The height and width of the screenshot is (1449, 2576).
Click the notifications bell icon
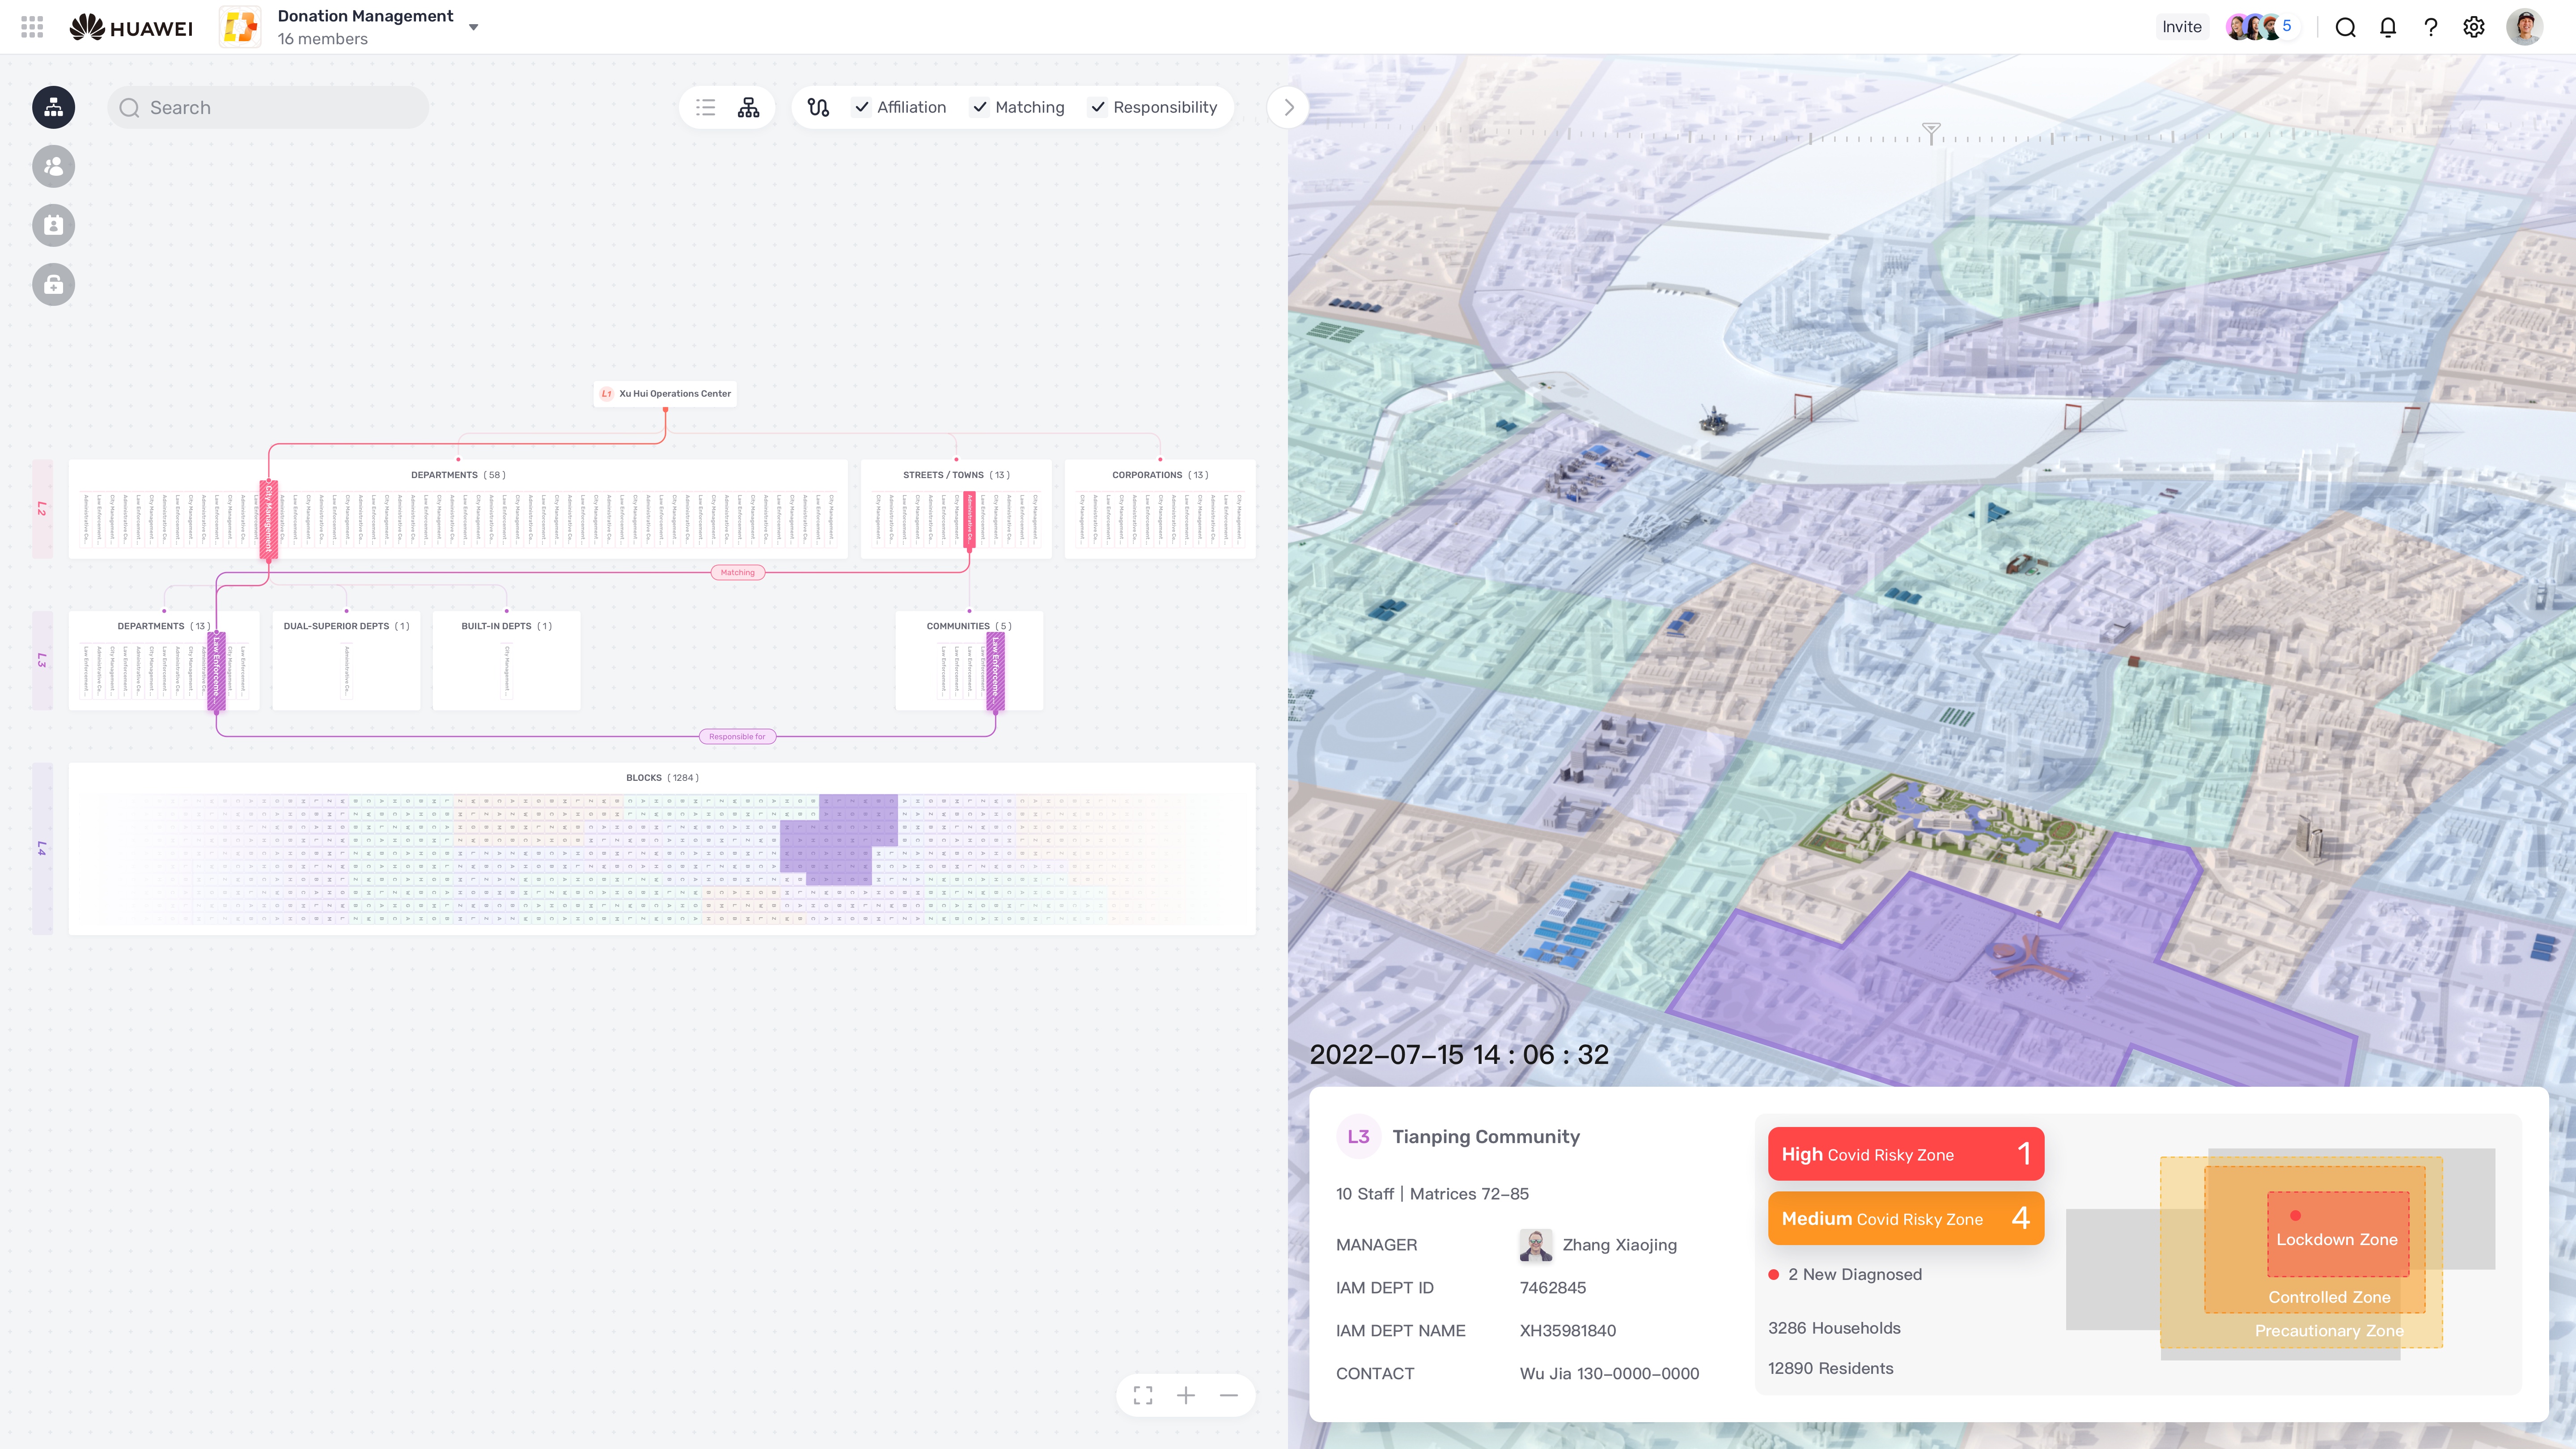pos(2388,27)
